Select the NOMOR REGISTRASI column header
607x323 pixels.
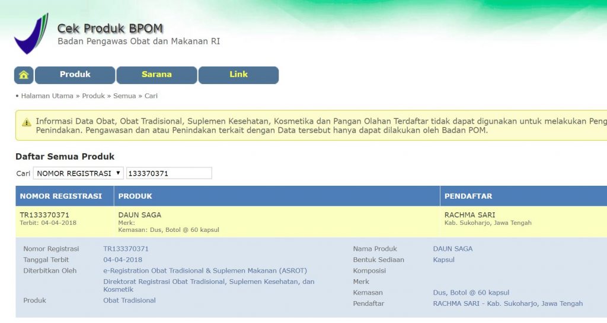65,196
